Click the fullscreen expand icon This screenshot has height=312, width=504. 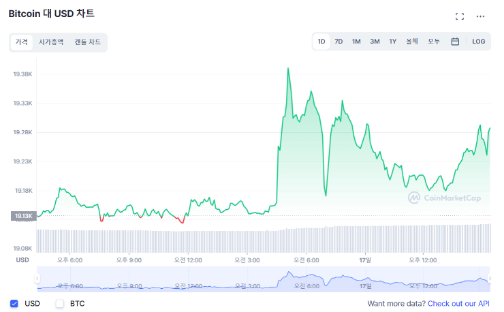click(x=460, y=16)
